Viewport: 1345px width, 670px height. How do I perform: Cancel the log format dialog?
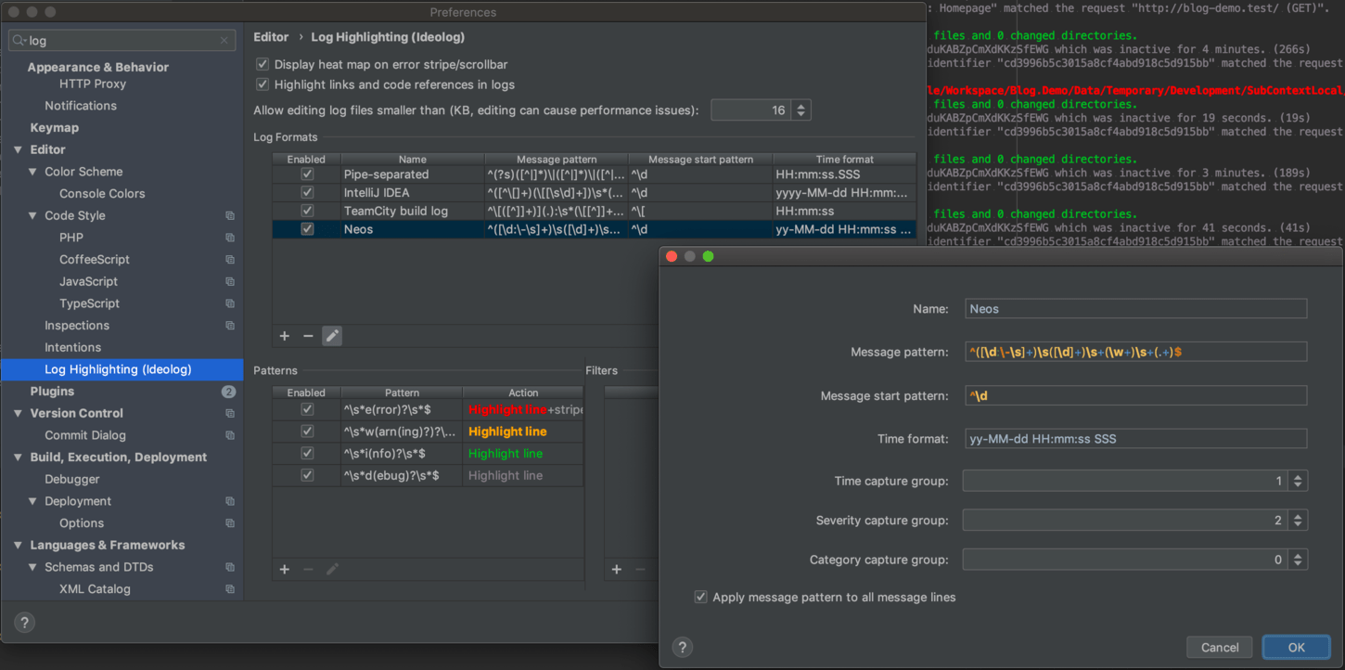click(x=1219, y=647)
